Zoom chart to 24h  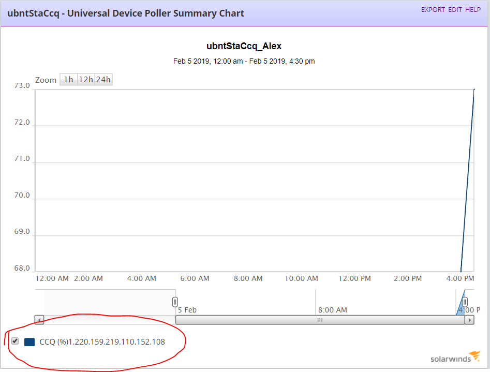pyautogui.click(x=103, y=80)
